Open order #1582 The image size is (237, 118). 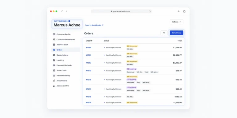point(89,63)
